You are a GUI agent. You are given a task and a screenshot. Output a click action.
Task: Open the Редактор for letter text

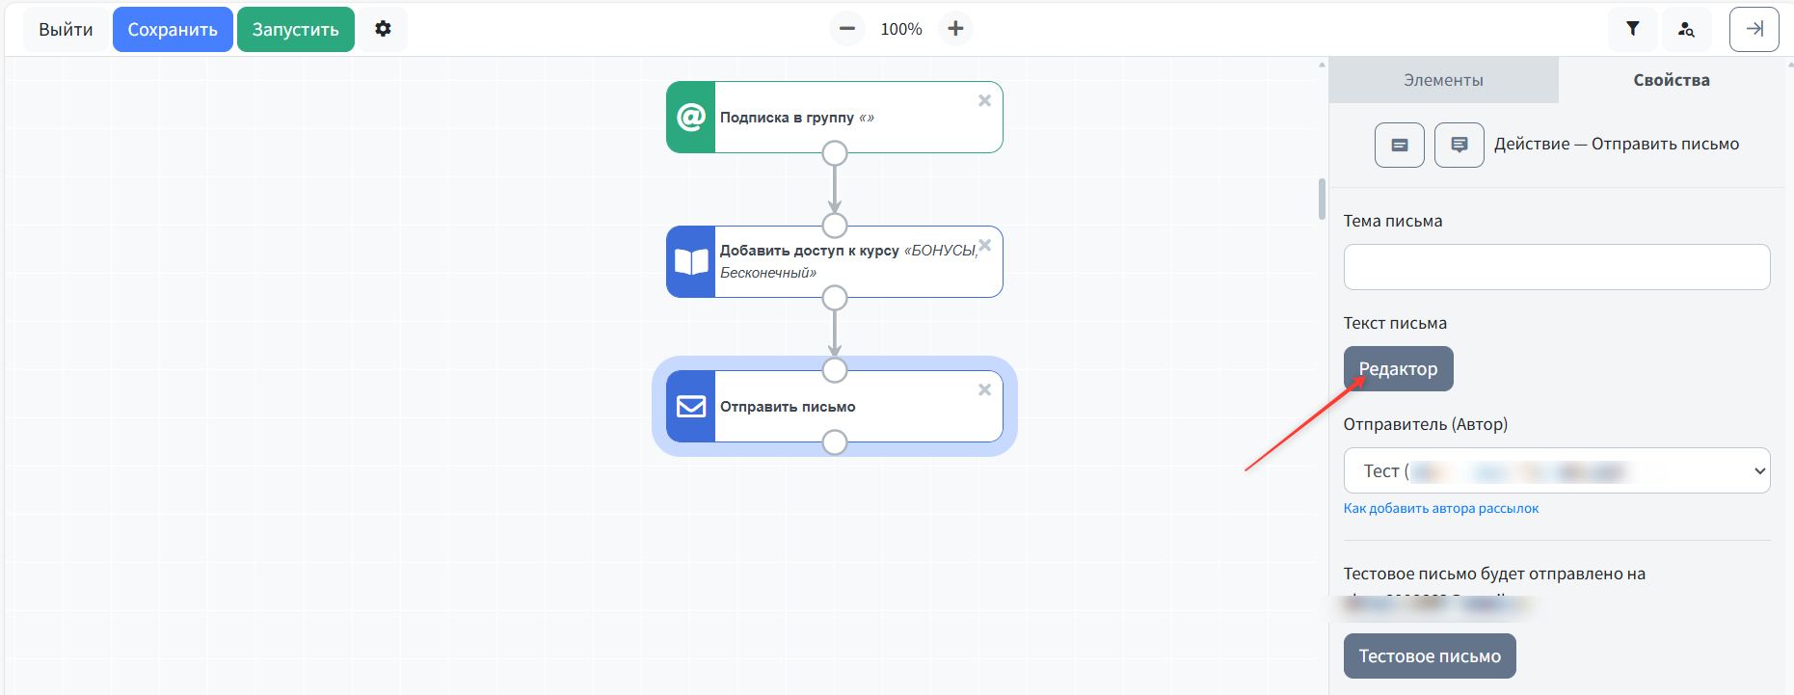(1398, 369)
